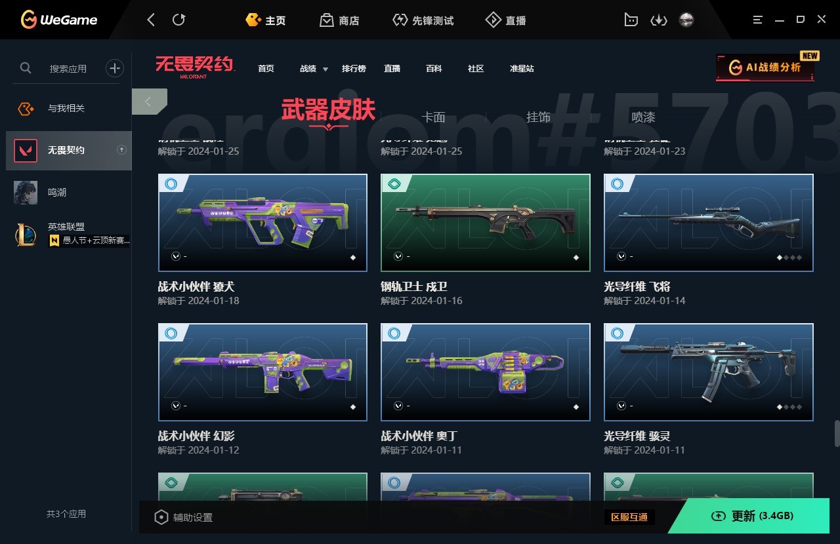Open the download manager icon
This screenshot has height=544, width=840.
click(658, 20)
